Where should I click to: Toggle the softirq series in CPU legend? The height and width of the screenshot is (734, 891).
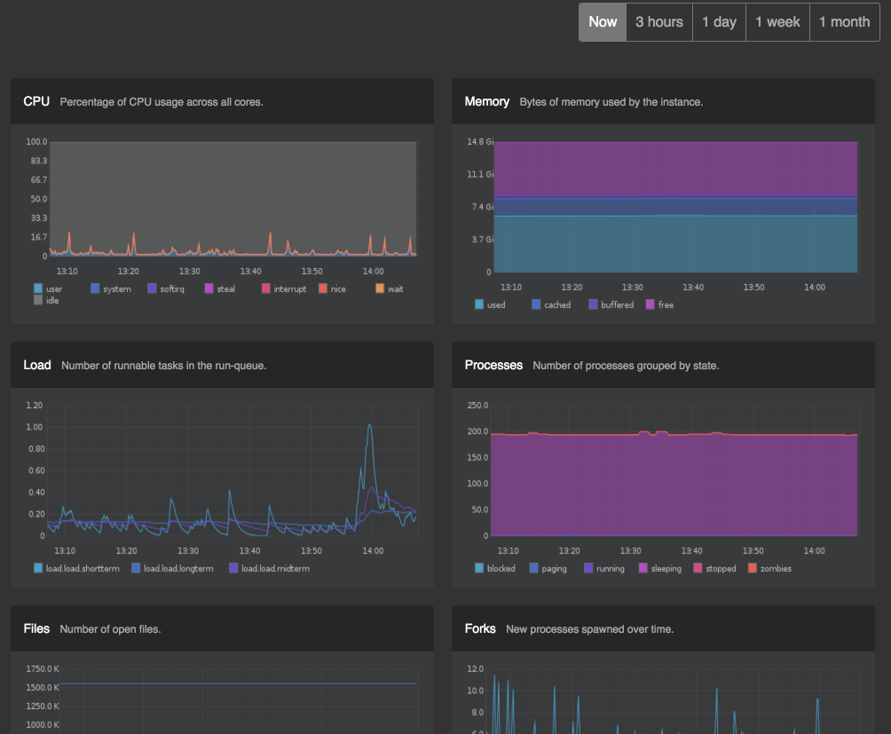coord(166,288)
